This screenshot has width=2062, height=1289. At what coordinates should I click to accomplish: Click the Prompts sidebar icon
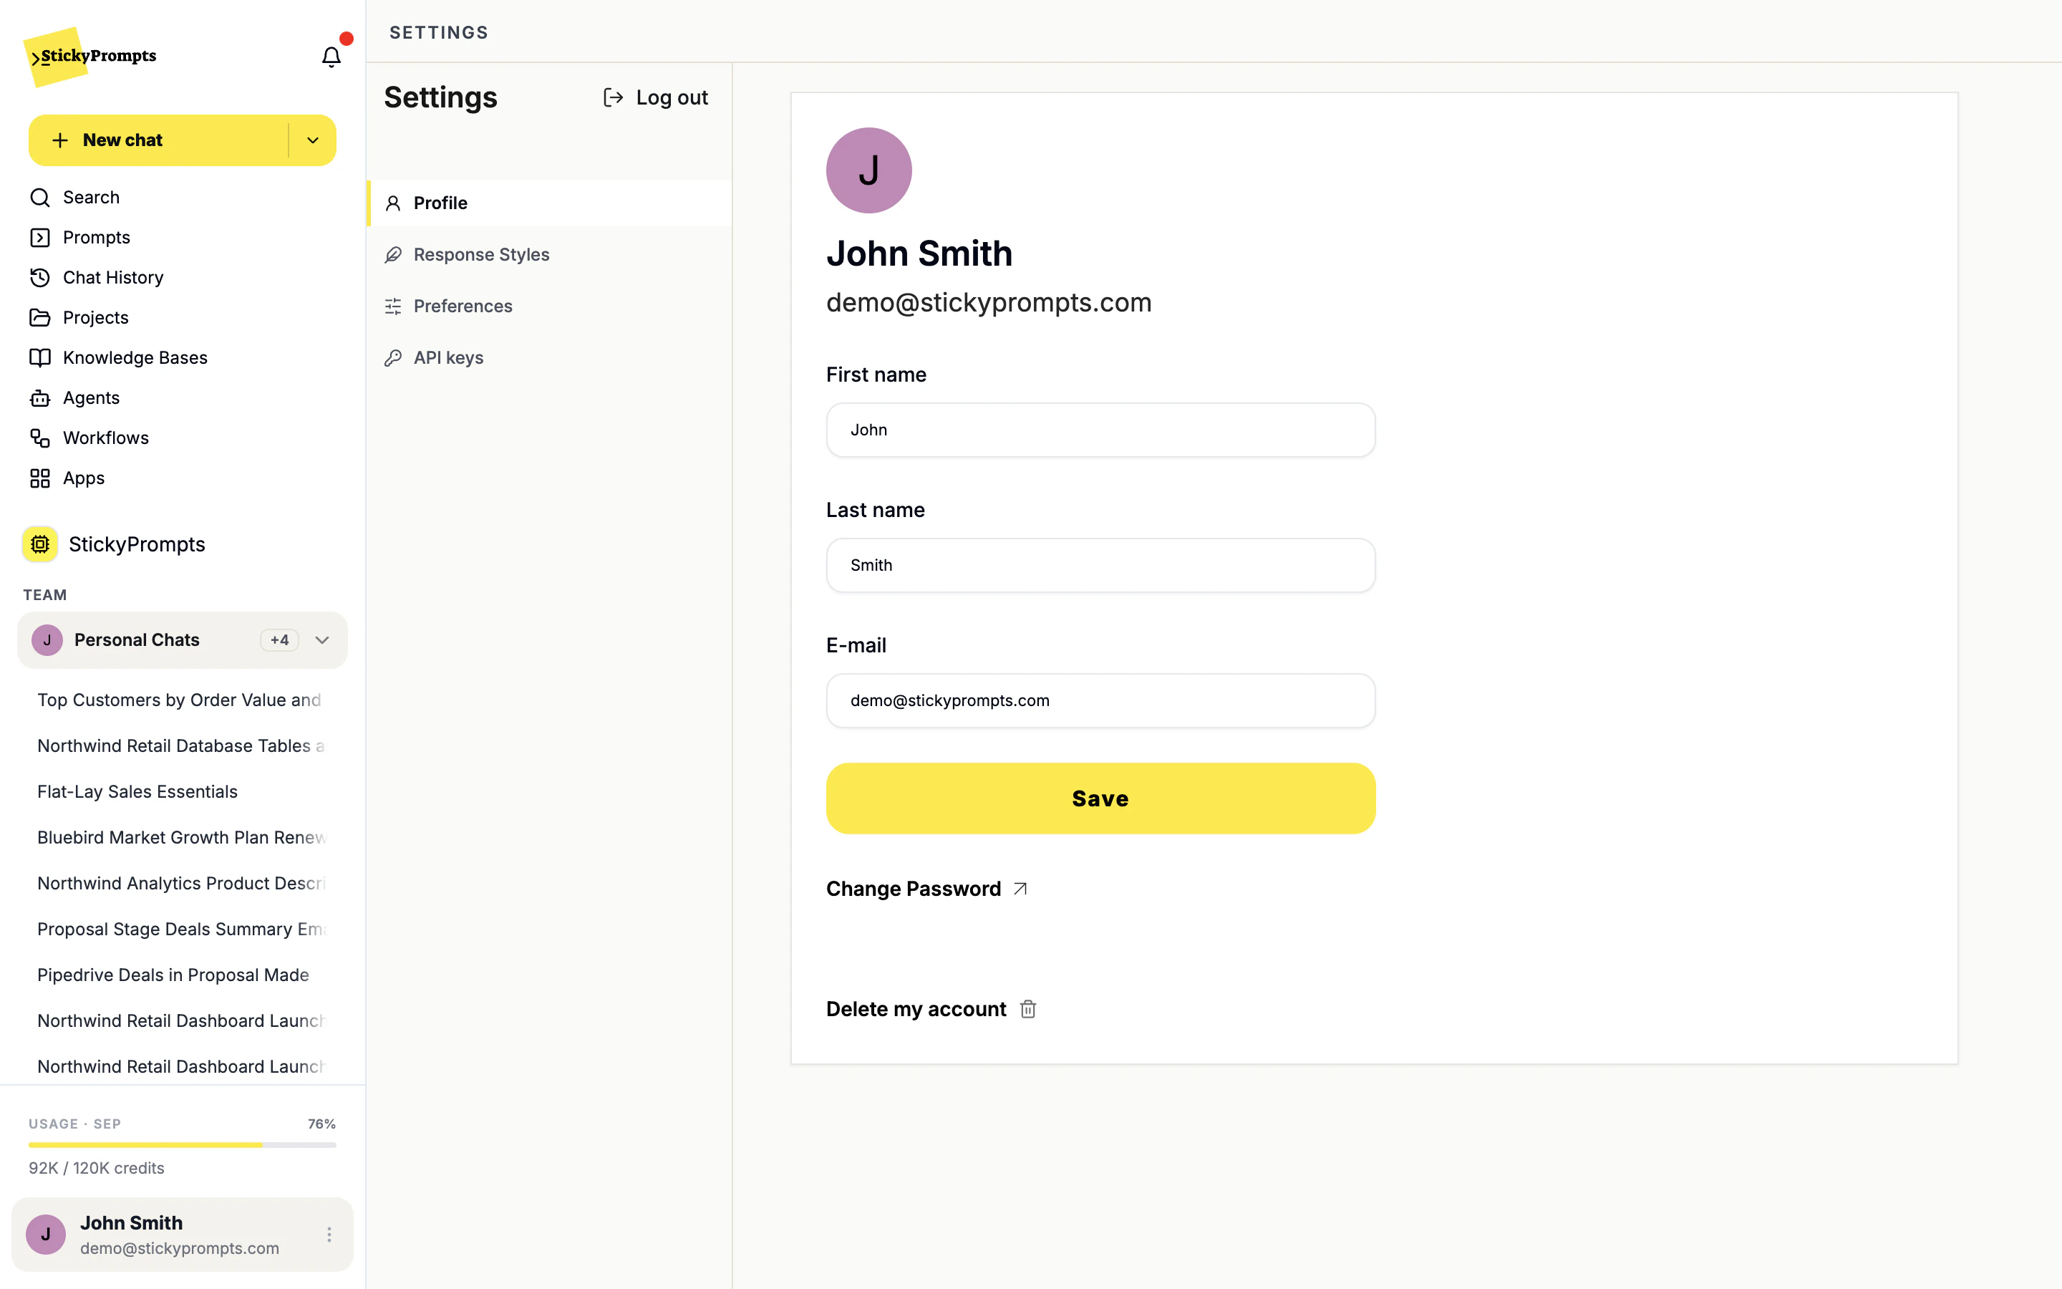(x=40, y=237)
